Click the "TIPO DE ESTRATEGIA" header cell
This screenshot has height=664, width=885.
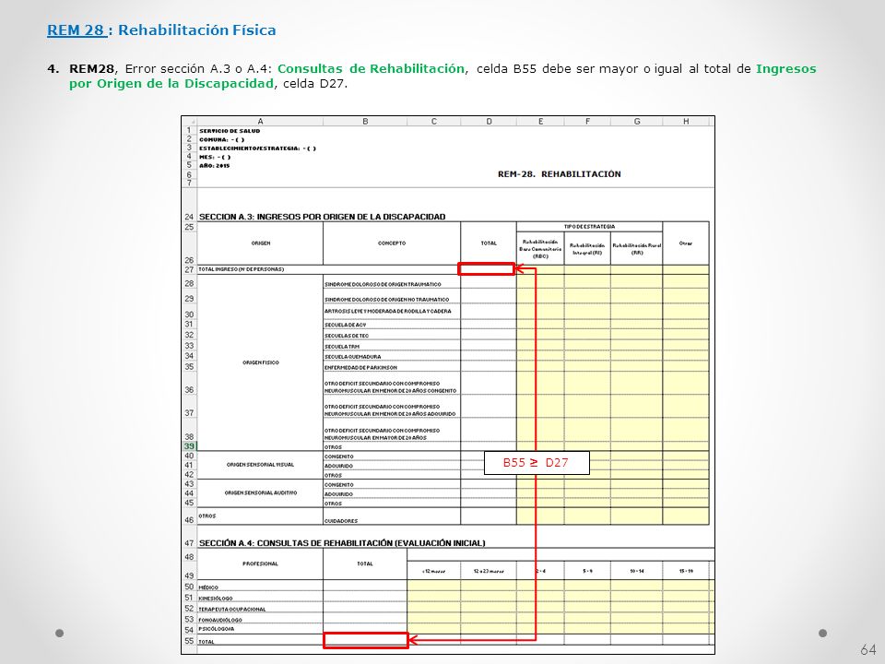click(589, 227)
